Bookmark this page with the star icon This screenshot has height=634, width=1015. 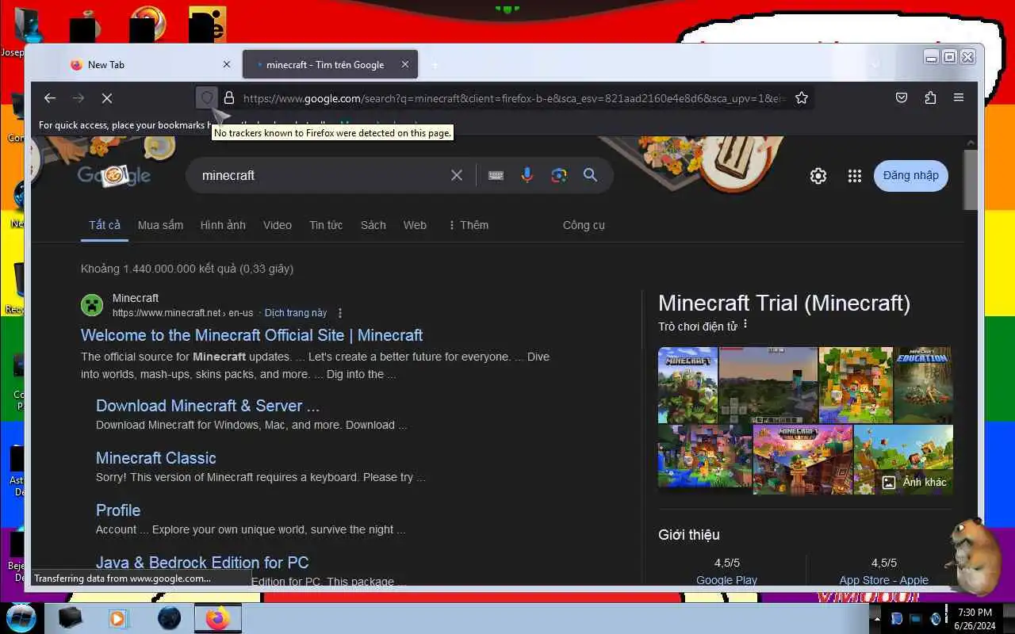tap(802, 98)
